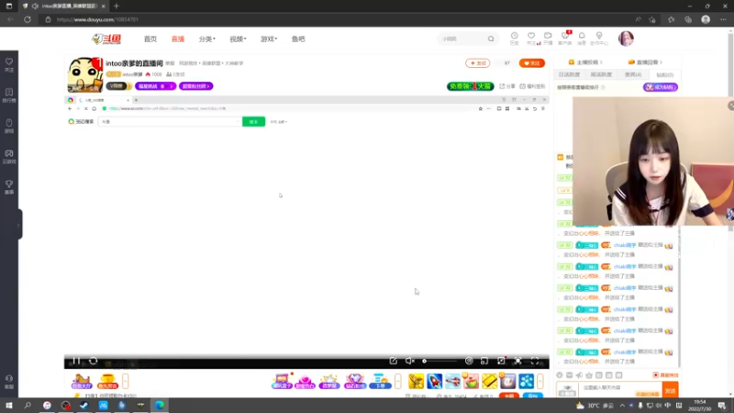Click the Douyu logo
Screen dimensions: 734x413
point(106,39)
